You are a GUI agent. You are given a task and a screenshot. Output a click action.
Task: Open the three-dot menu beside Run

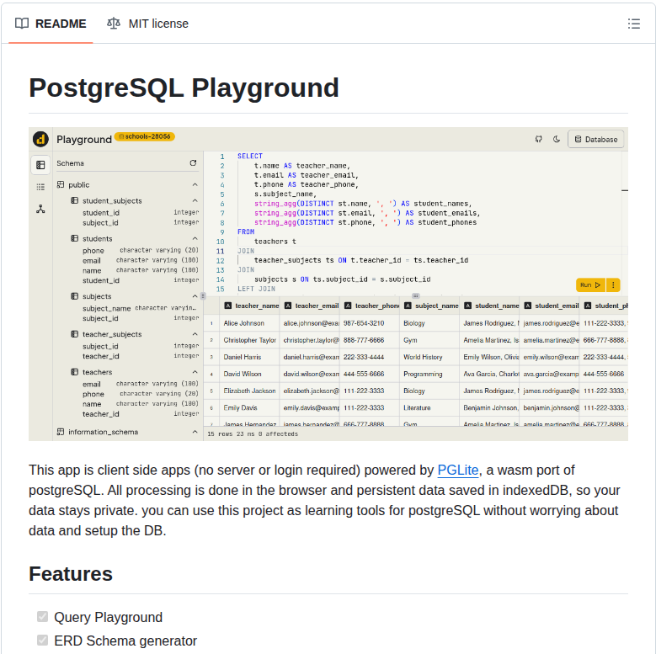pyautogui.click(x=613, y=284)
